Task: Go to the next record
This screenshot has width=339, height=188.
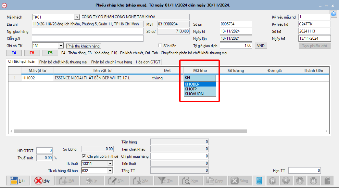Action: tap(300, 181)
